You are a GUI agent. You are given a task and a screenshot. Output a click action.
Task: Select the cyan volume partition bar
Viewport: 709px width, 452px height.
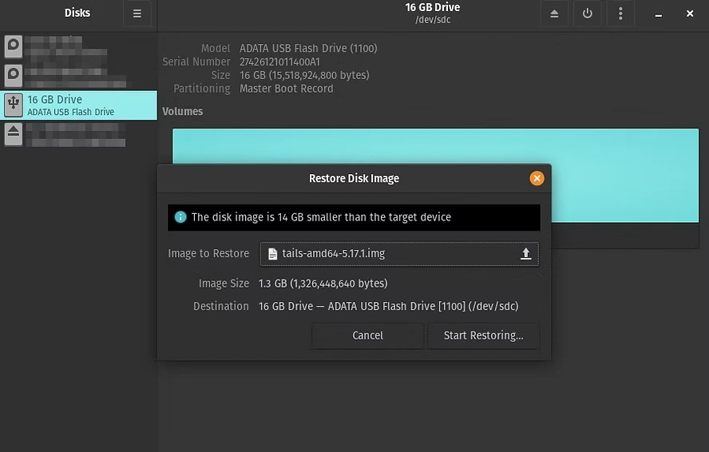tap(435, 176)
